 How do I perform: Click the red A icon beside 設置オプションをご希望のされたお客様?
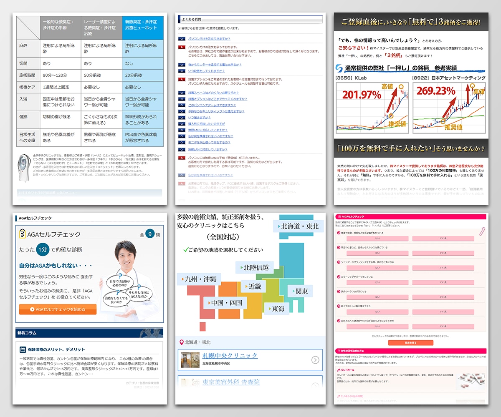point(182,79)
